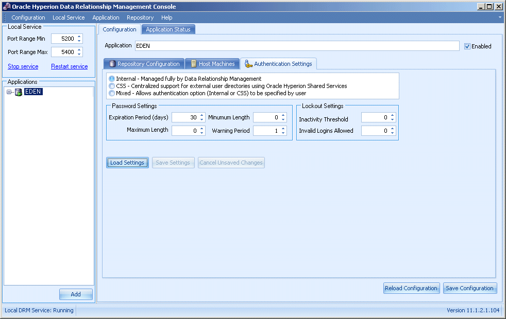The width and height of the screenshot is (506, 319).
Task: Increase Port Range Max value
Action: point(79,49)
